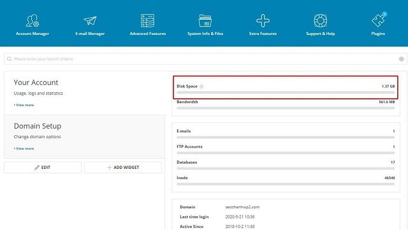The image size is (408, 230).
Task: Click the Databases usage bar
Action: click(x=286, y=168)
